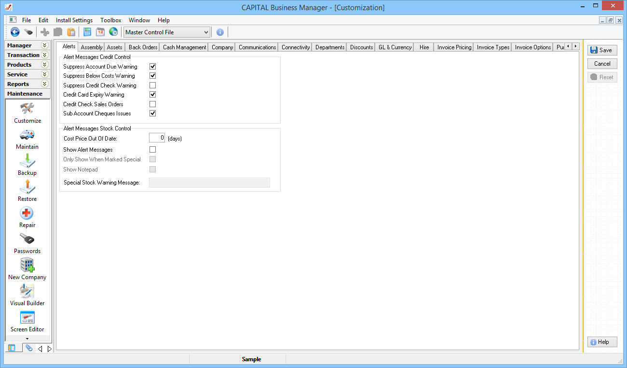Screen dimensions: 627x368
Task: Uncheck Suppress Account Due Warning
Action: point(152,66)
